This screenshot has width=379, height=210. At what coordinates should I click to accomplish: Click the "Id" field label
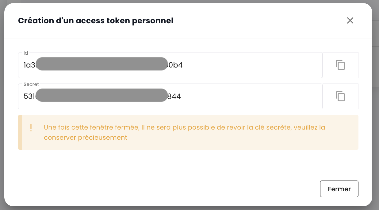click(26, 53)
